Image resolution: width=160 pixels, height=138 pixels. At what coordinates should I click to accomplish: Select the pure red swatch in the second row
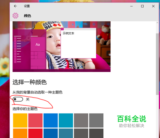click(36, 133)
